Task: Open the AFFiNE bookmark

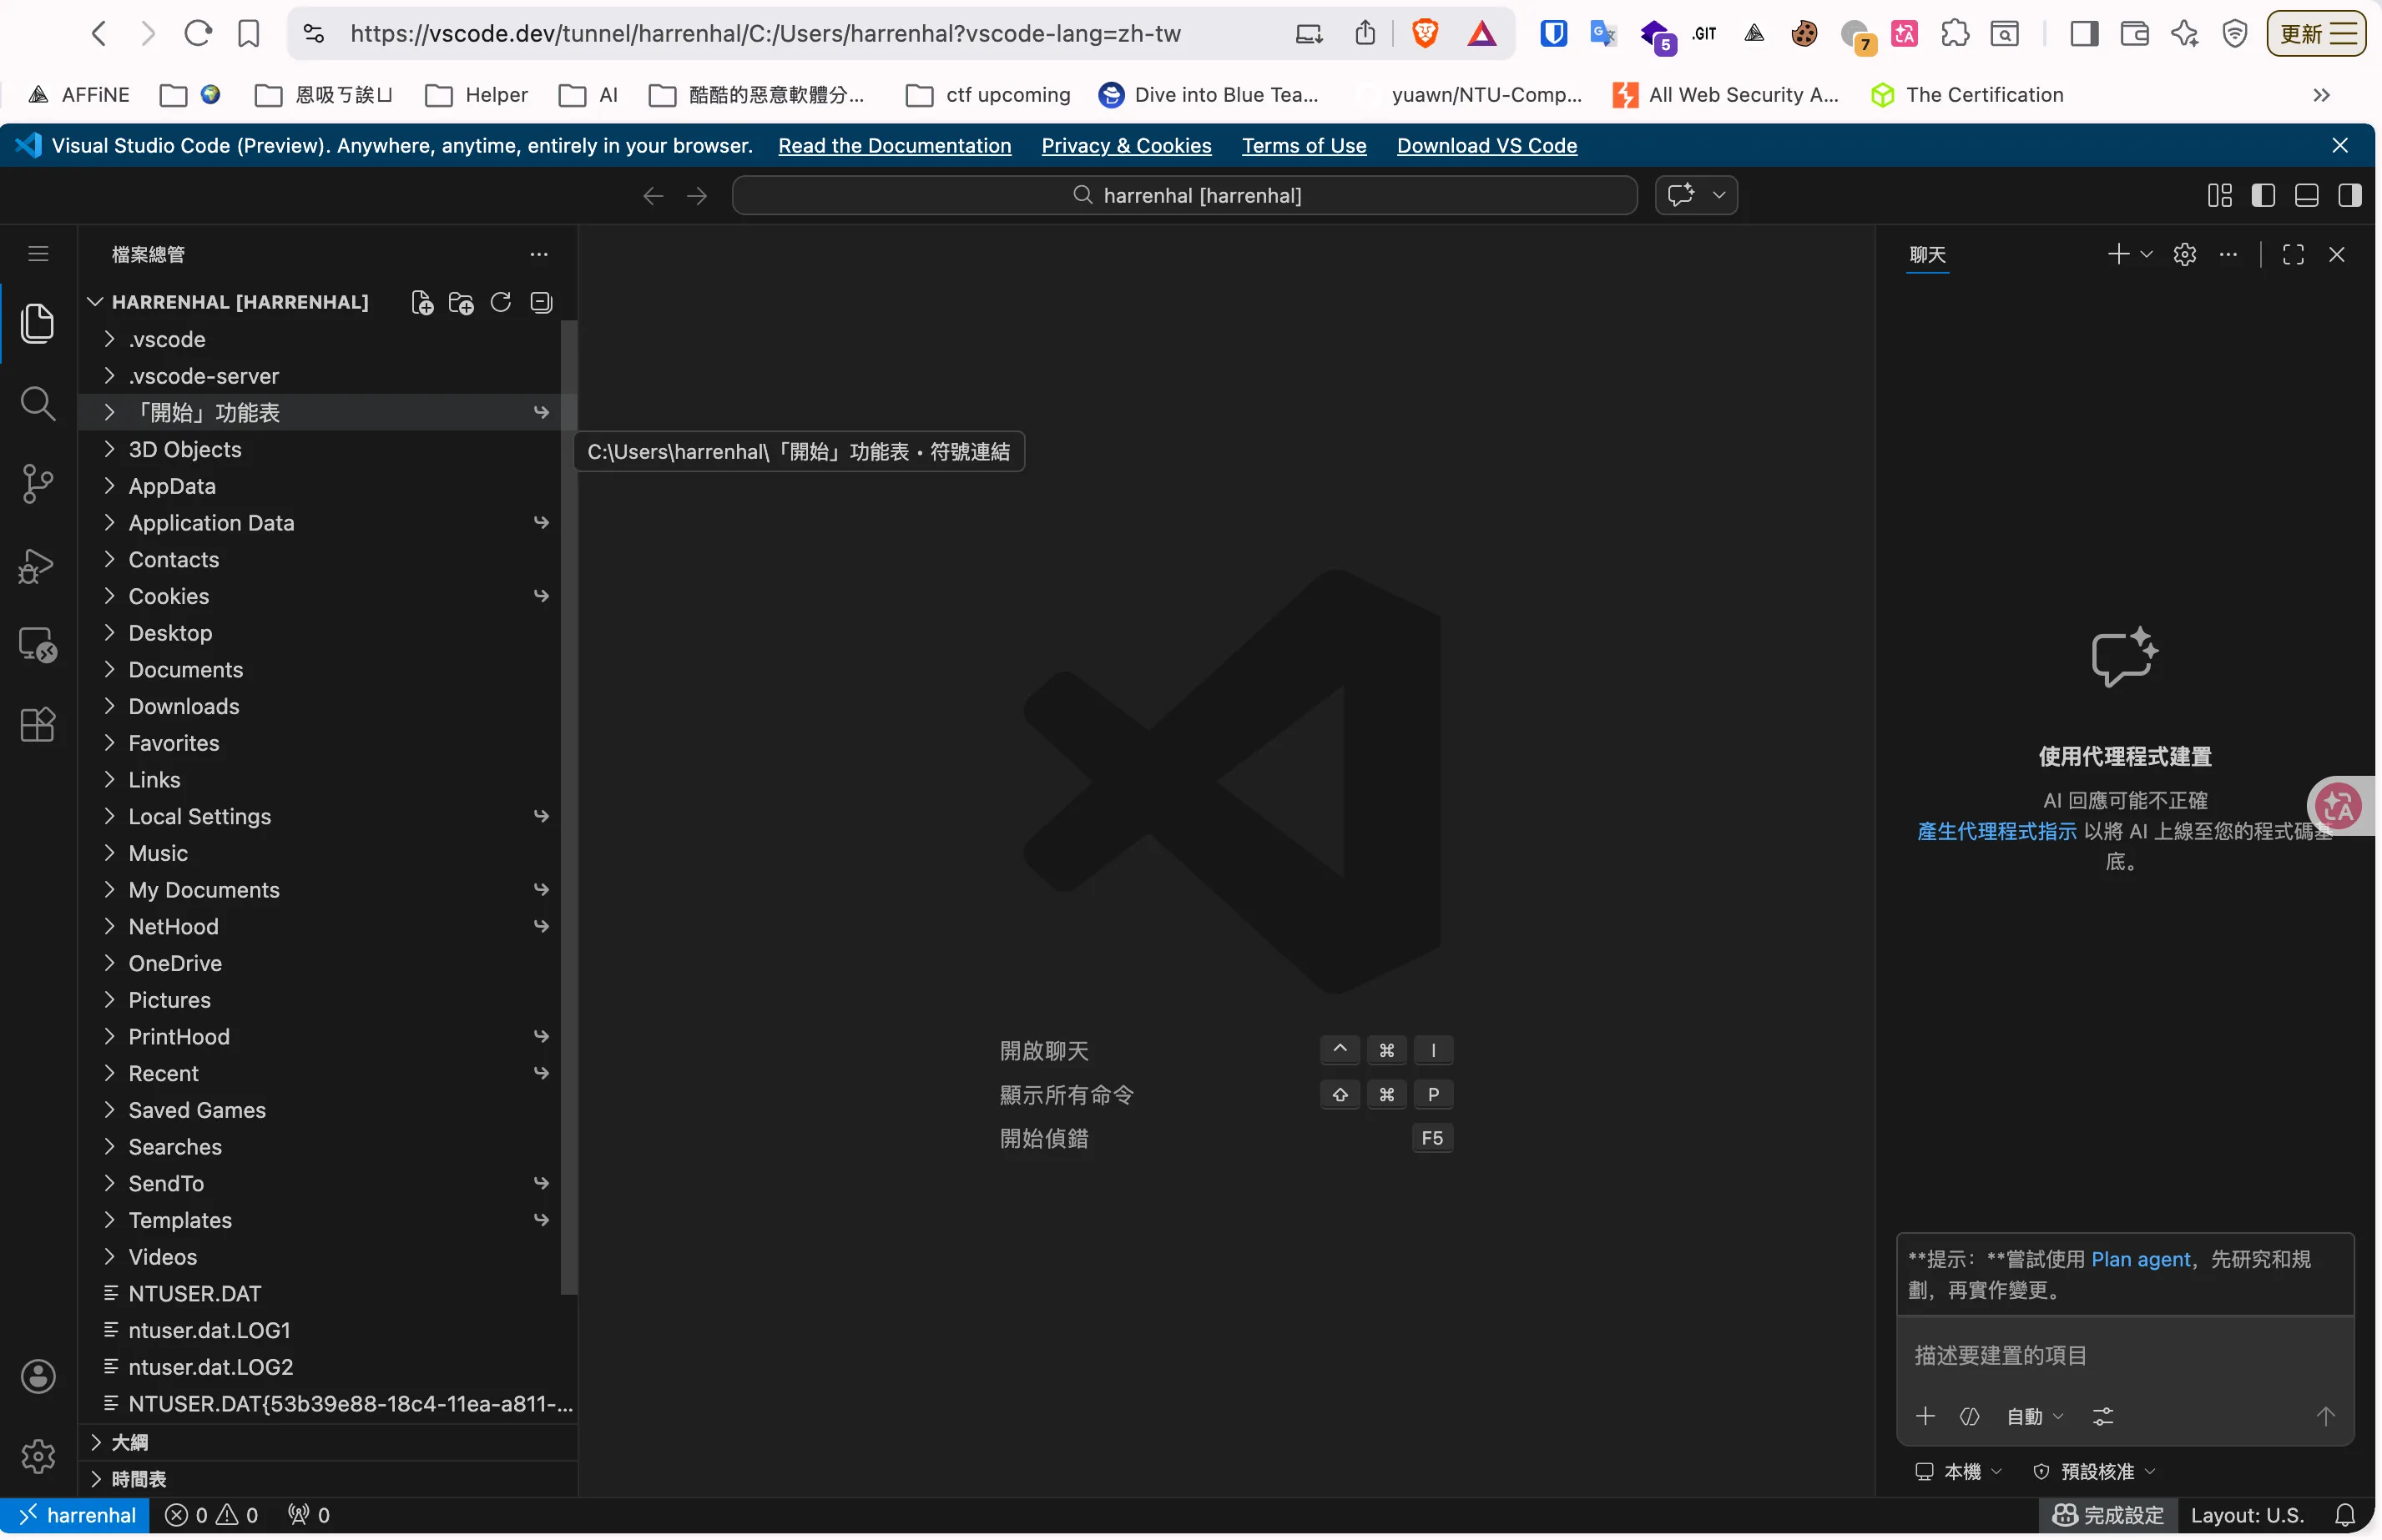Action: tap(79, 95)
